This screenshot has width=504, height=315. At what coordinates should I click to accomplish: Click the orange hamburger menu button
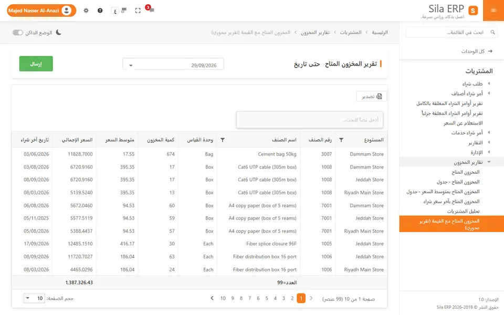coord(493,10)
